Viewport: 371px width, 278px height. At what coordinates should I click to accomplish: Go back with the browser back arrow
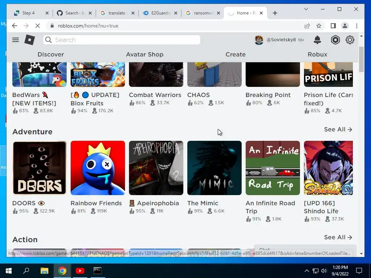(14, 26)
